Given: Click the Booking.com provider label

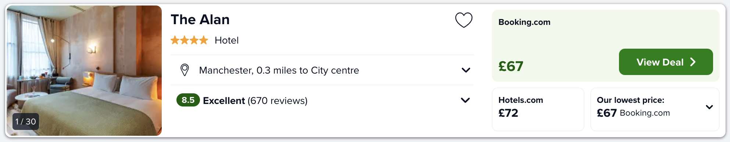Looking at the screenshot, I should [x=524, y=22].
